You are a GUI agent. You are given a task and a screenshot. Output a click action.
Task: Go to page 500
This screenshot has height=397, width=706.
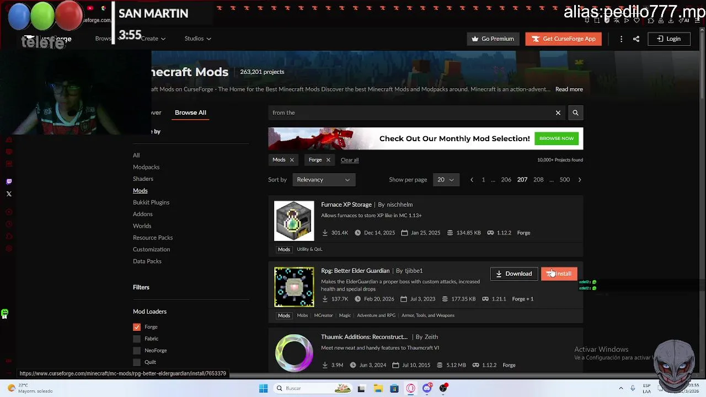point(565,180)
